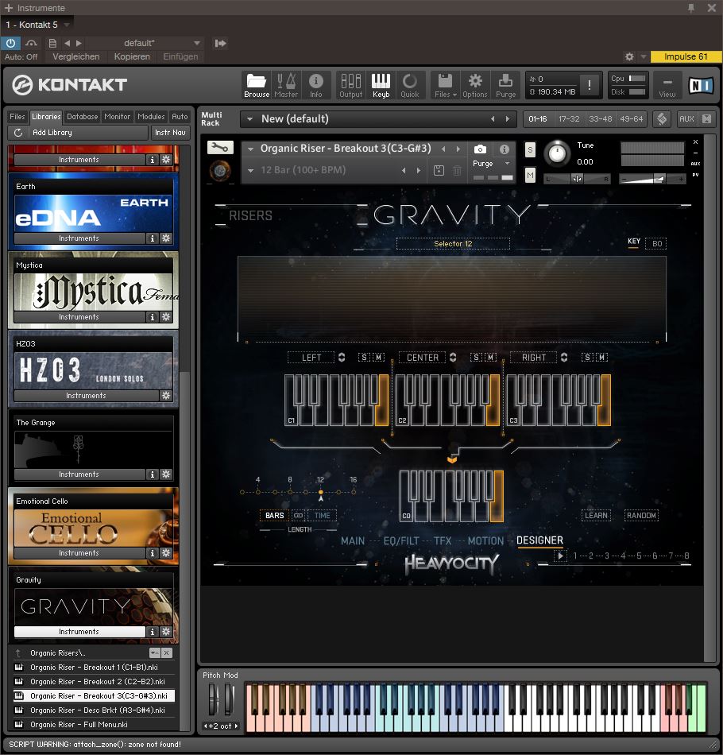Click the refresh icon left of Add Library
The width and height of the screenshot is (723, 755).
pyautogui.click(x=17, y=133)
